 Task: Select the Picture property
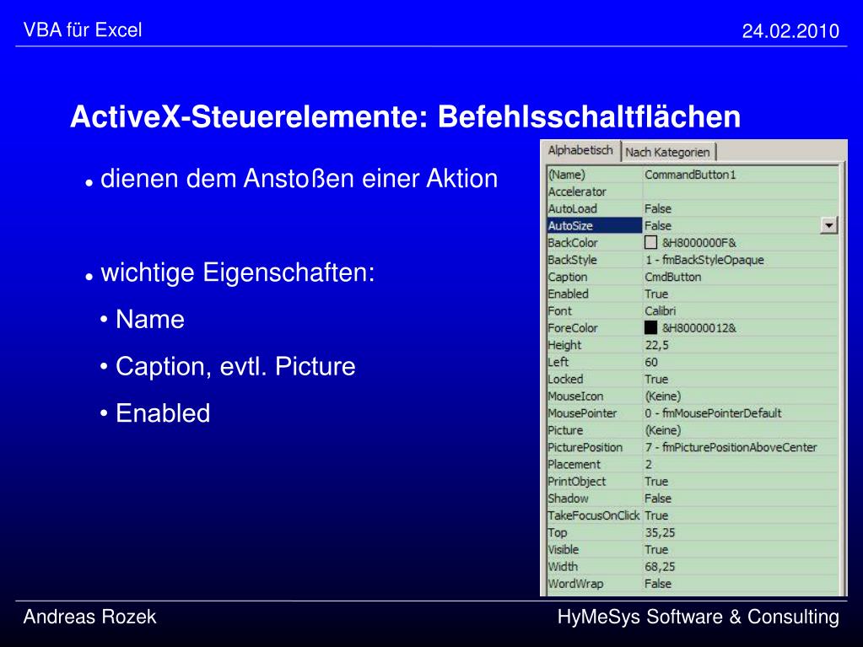[x=565, y=430]
